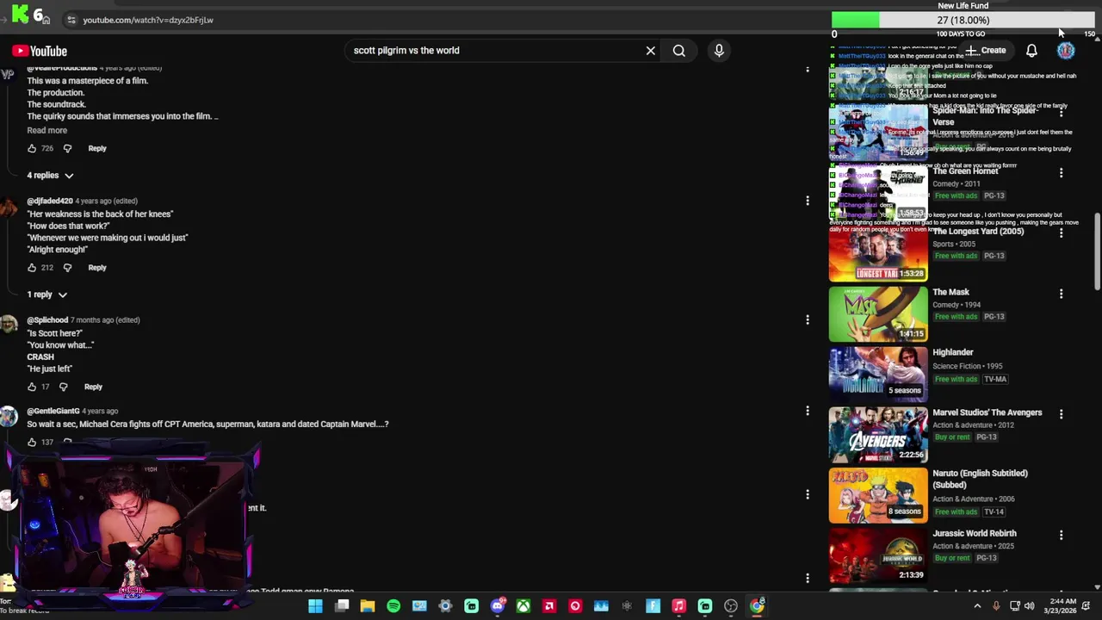Click the New Life Fund progress bar
This screenshot has width=1102, height=620.
pyautogui.click(x=963, y=20)
